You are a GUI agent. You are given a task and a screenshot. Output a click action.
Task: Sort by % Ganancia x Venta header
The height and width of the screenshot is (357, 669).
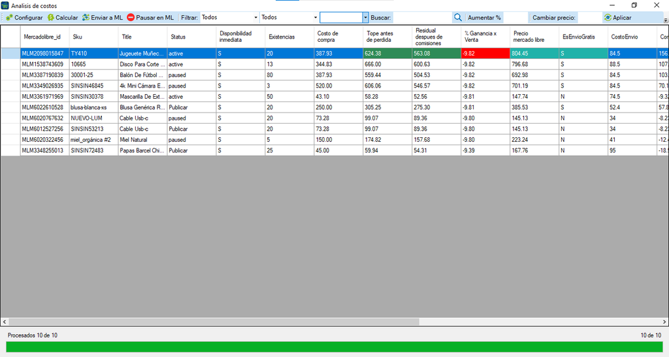(x=485, y=37)
